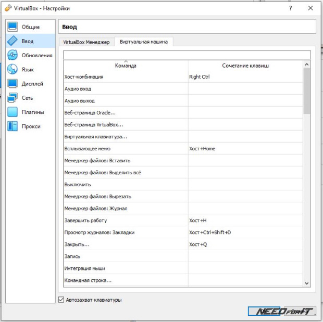Image resolution: width=323 pixels, height=322 pixels.
Task: Select the Выключить row
Action: (183, 184)
